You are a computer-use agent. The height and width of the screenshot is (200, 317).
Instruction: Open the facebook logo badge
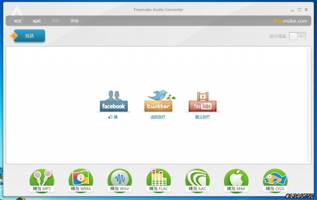(113, 101)
